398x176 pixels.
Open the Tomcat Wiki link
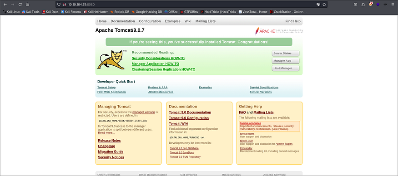click(178, 123)
